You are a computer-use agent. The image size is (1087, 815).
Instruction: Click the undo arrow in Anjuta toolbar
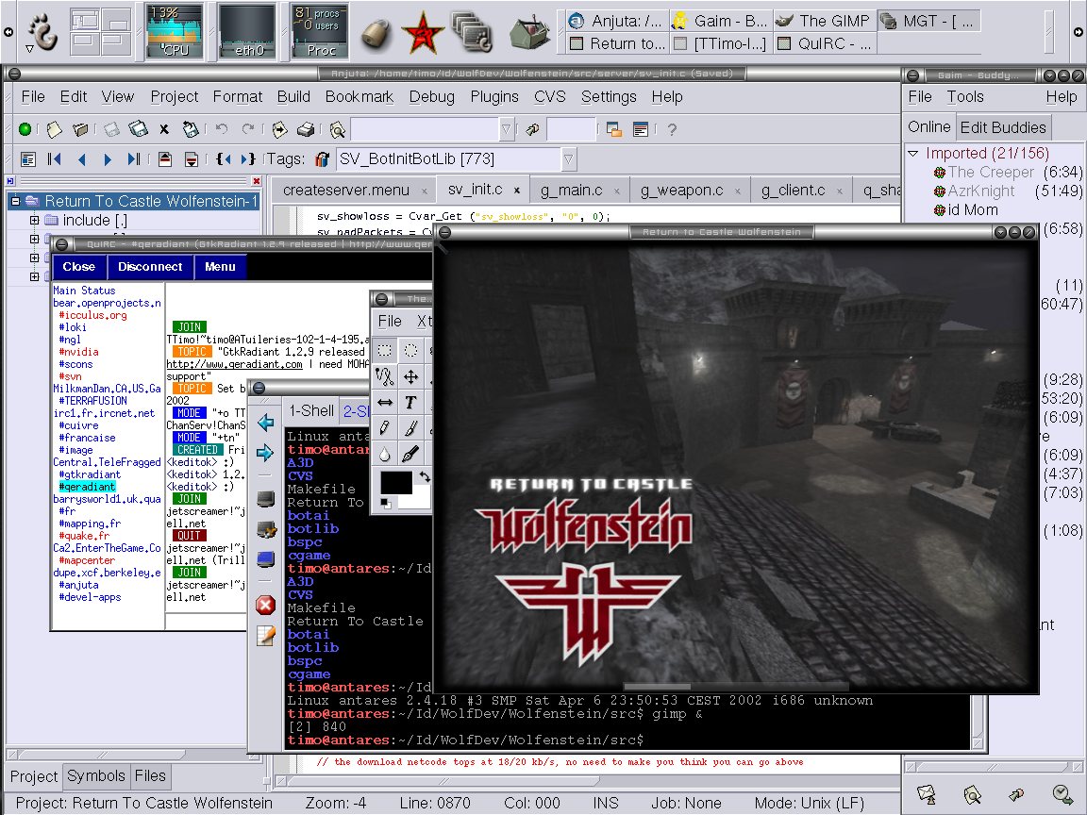tap(222, 129)
